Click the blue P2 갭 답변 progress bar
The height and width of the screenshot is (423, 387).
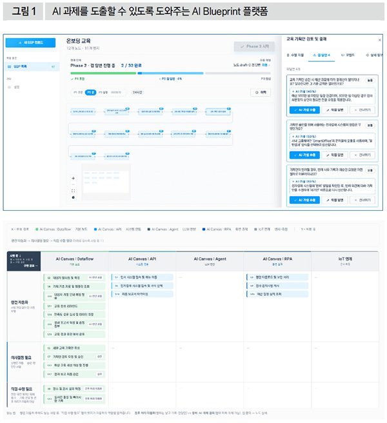click(170, 73)
